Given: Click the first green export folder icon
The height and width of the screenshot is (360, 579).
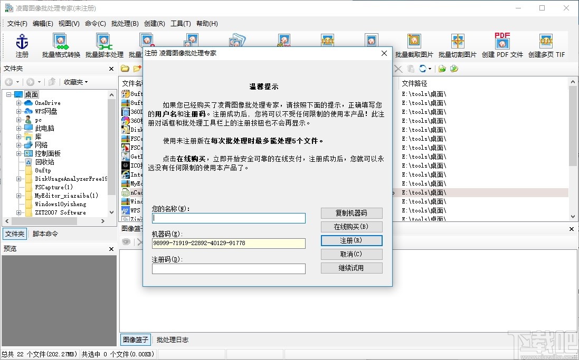Looking at the screenshot, I should tap(442, 69).
